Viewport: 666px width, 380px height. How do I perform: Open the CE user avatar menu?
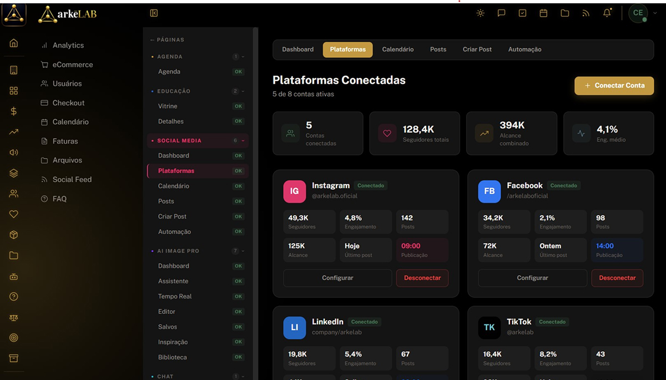[x=638, y=13]
